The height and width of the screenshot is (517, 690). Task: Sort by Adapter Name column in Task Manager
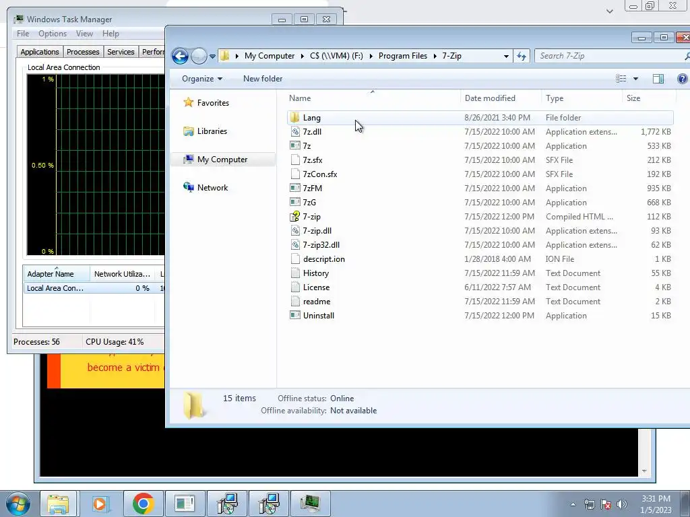click(57, 273)
